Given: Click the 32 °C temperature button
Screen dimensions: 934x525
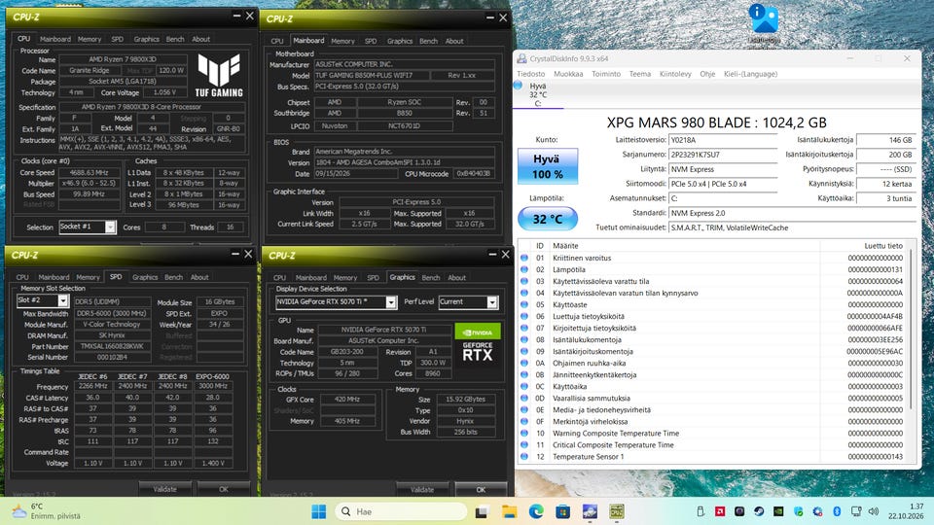Looking at the screenshot, I should tap(547, 219).
